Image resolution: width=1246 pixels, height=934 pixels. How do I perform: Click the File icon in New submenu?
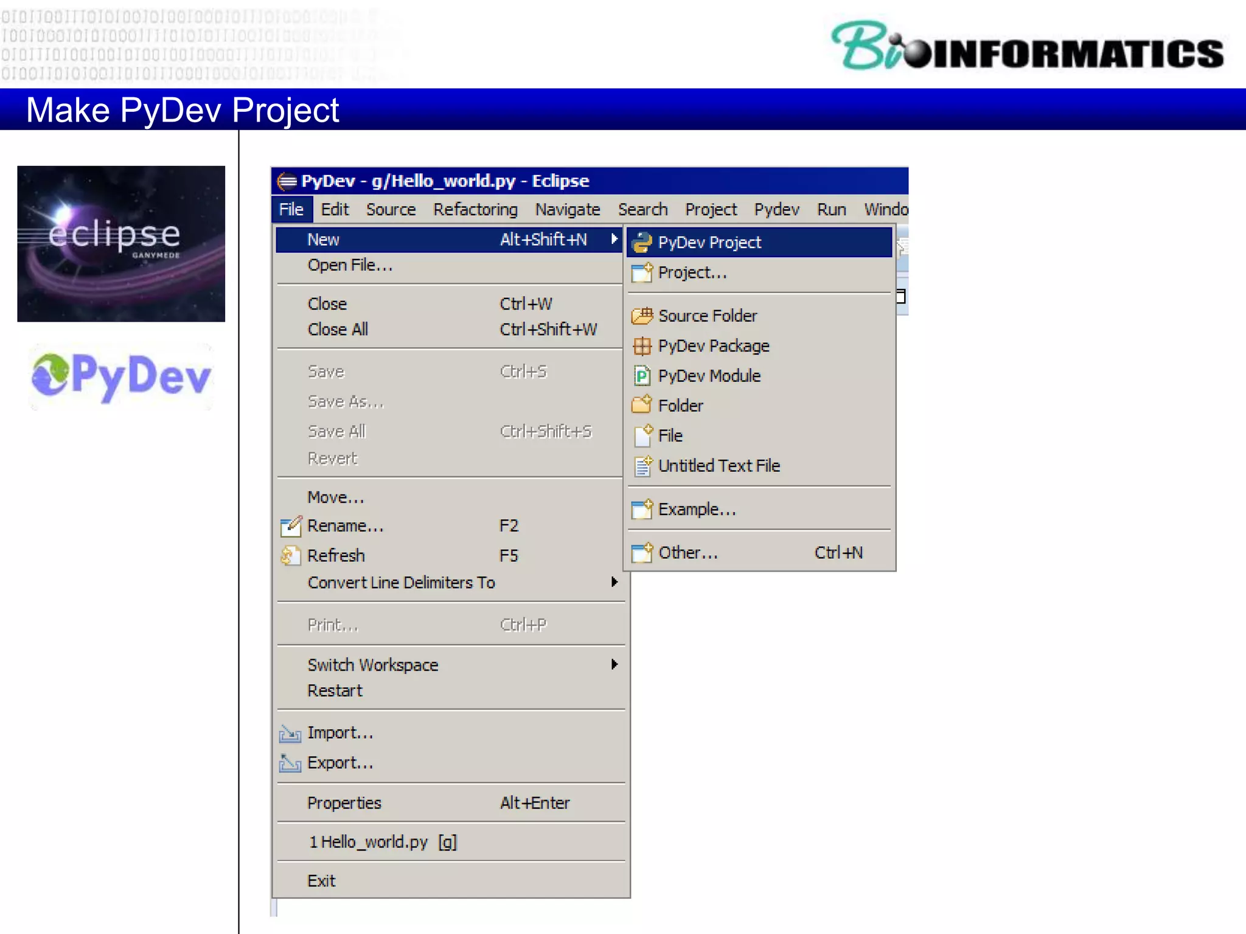[643, 435]
